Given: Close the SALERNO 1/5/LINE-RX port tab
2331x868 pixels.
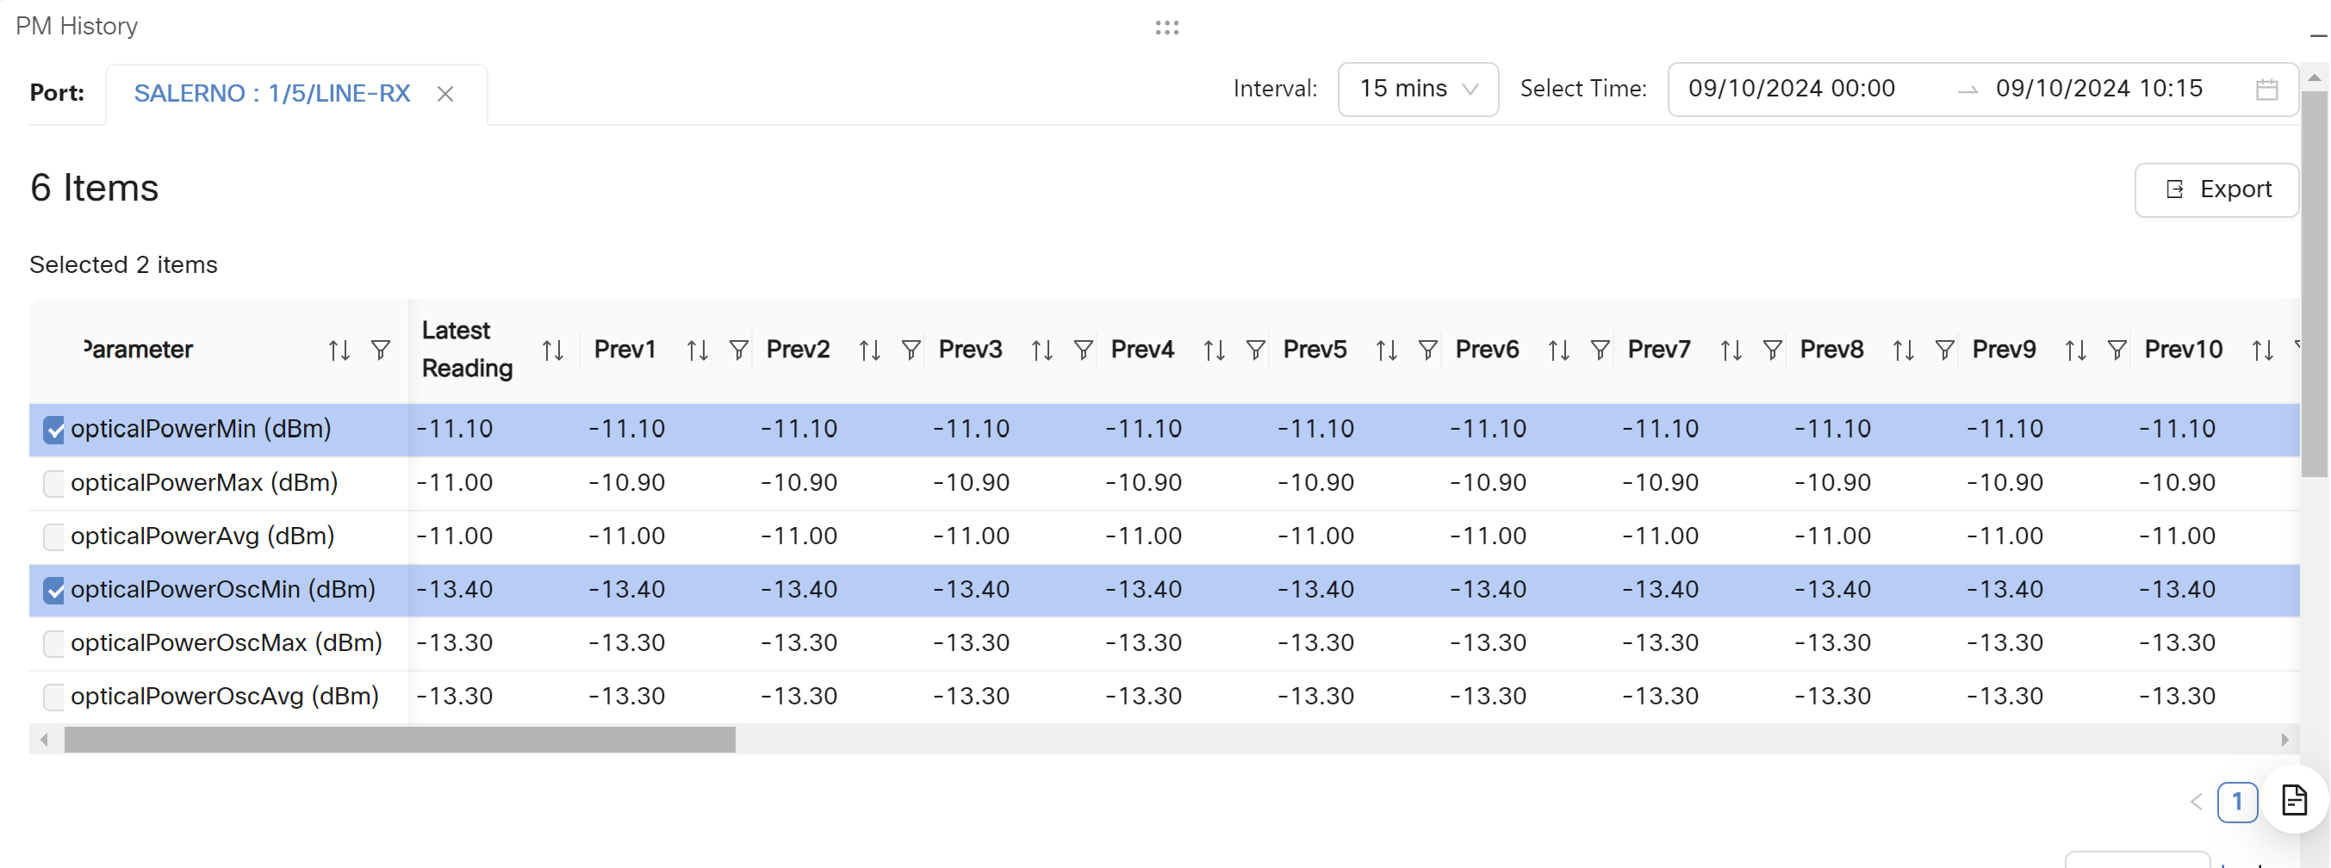Looking at the screenshot, I should [444, 94].
